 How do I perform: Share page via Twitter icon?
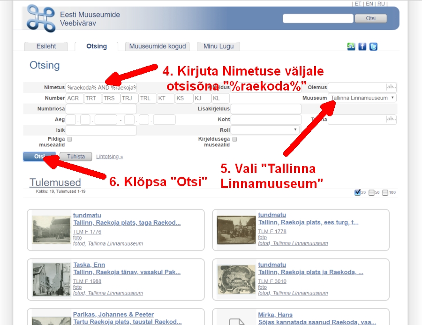click(x=373, y=46)
